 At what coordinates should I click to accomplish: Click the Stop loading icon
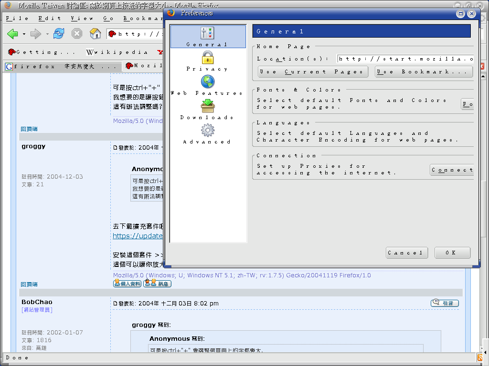coord(76,34)
